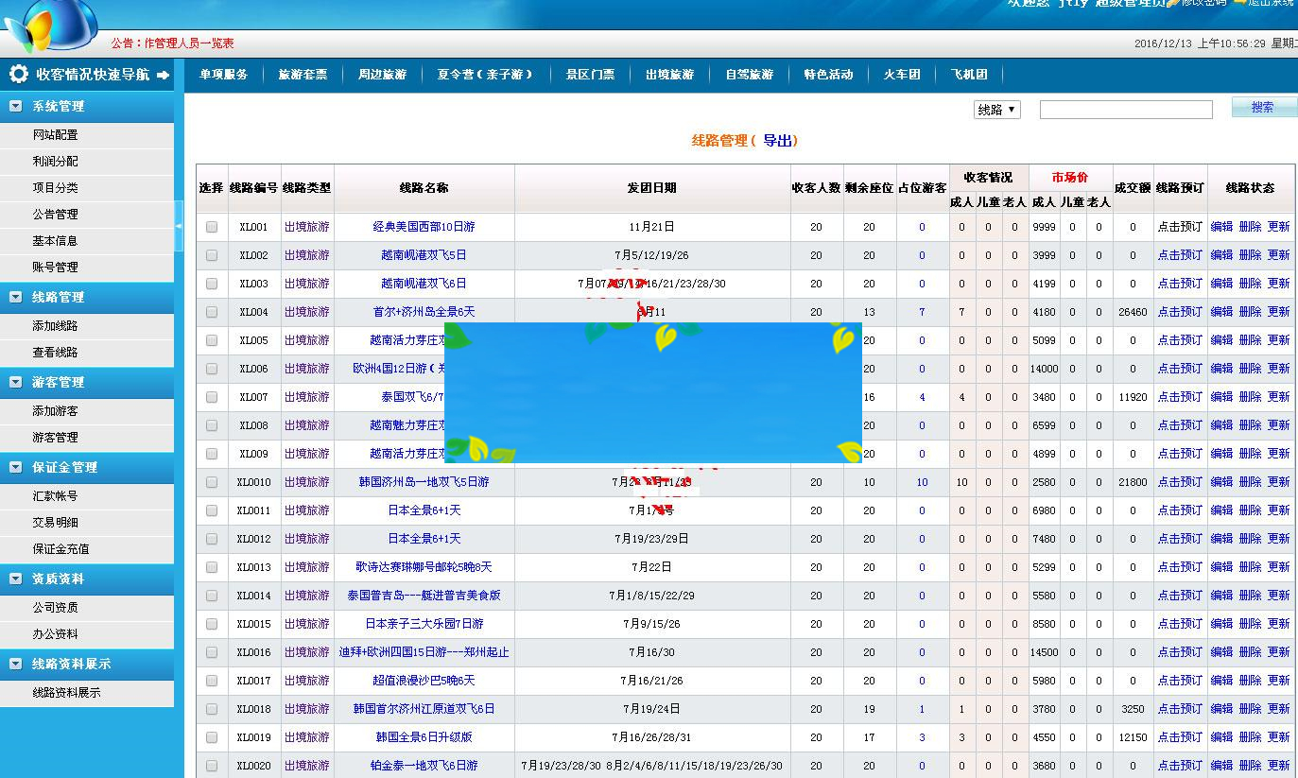Select the checkbox in row XL0012
Viewport: 1298px width, 778px height.
(212, 539)
